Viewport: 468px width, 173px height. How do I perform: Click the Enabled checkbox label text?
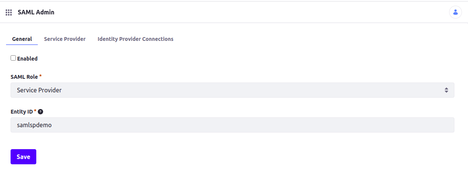(x=27, y=59)
